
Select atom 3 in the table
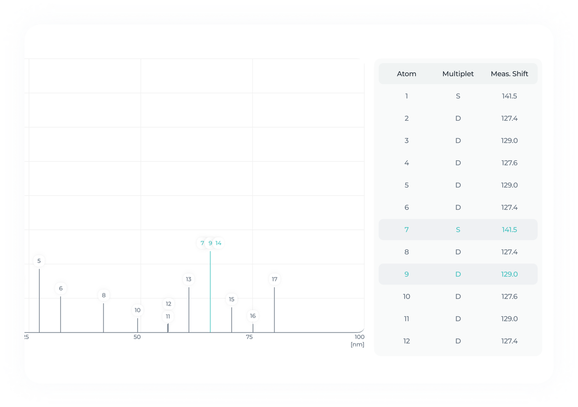(458, 141)
